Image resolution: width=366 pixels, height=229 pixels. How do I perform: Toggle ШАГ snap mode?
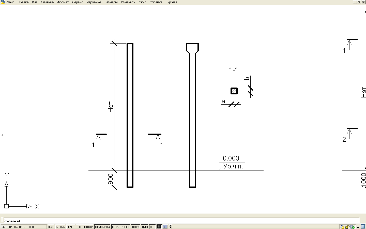click(51, 227)
